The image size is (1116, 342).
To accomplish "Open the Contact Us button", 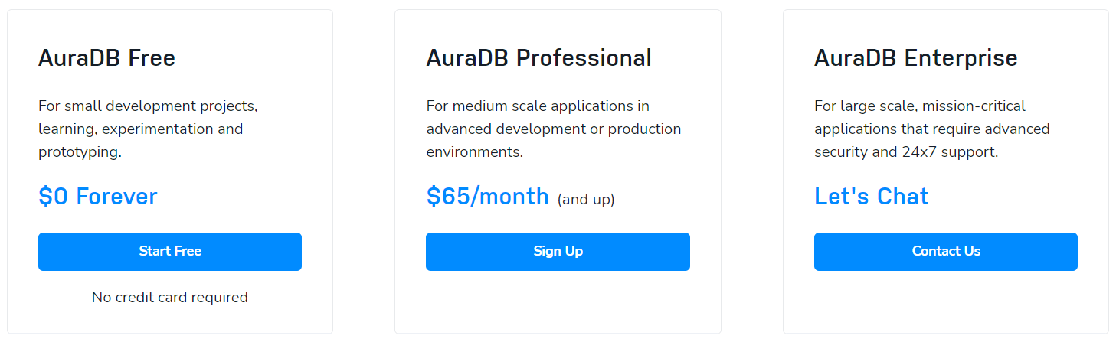I will coord(946,252).
